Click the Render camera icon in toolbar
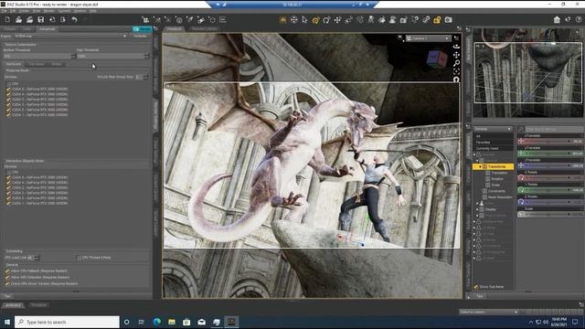This screenshot has width=585, height=329. click(x=449, y=20)
